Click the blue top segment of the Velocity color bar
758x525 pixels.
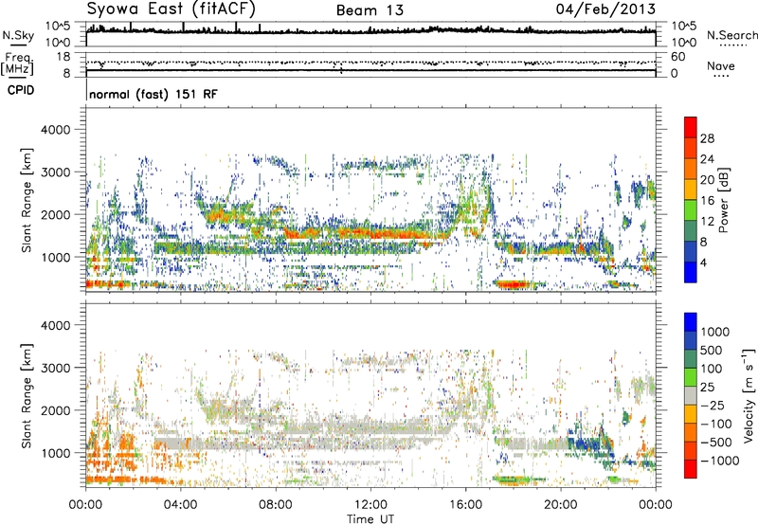click(x=691, y=322)
